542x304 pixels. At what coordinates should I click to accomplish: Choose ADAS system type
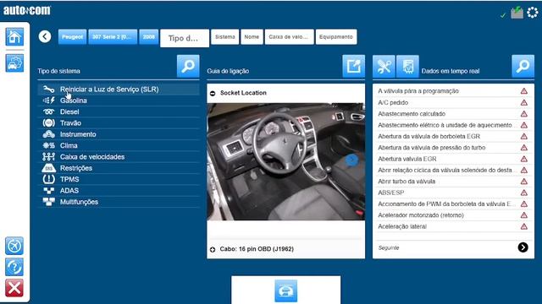[x=119, y=191]
